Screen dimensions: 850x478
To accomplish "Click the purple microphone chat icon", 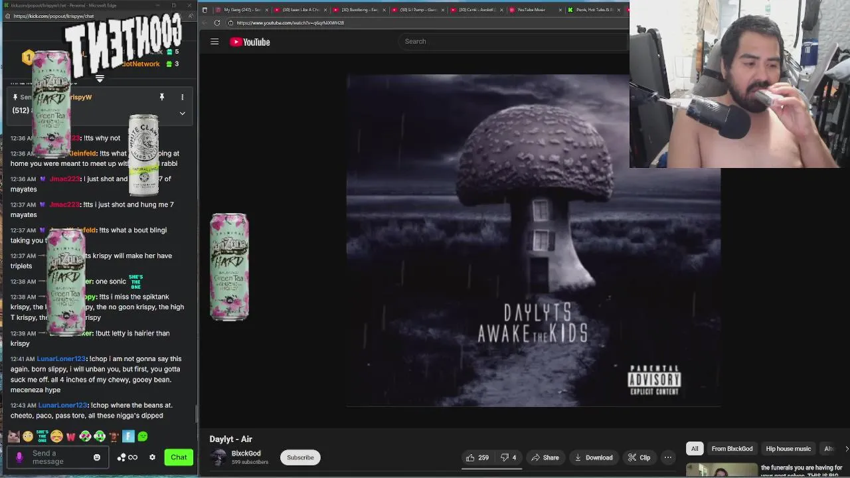I will click(x=19, y=457).
